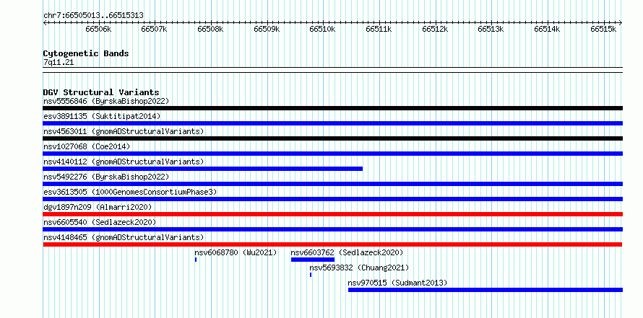Open the nsv6603762 (Sedlazeck2020) label

pos(347,252)
